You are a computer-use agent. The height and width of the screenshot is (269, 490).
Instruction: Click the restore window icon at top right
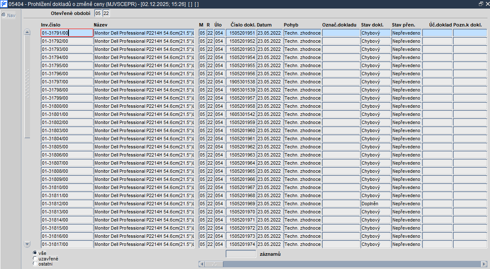tap(481, 4)
